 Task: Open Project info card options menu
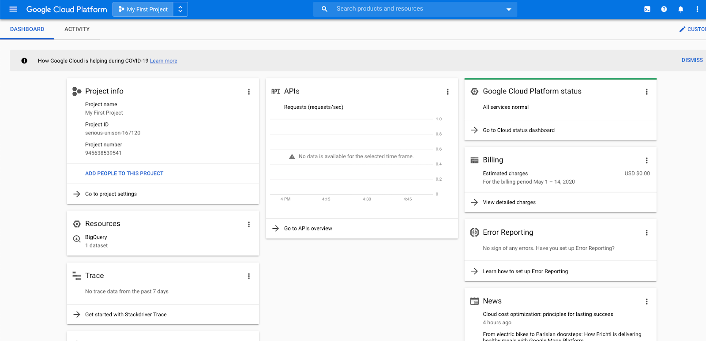[x=249, y=92]
